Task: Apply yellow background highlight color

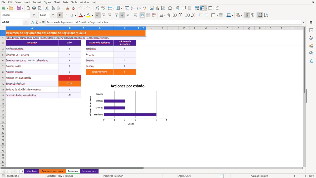Action: (88, 15)
